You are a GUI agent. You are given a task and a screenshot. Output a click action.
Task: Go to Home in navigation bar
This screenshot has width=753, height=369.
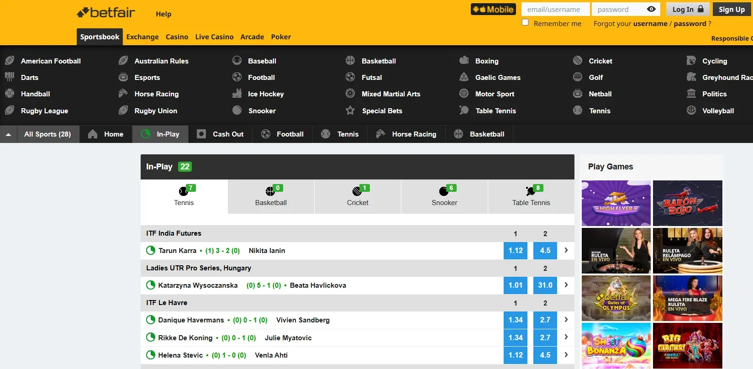pyautogui.click(x=106, y=134)
